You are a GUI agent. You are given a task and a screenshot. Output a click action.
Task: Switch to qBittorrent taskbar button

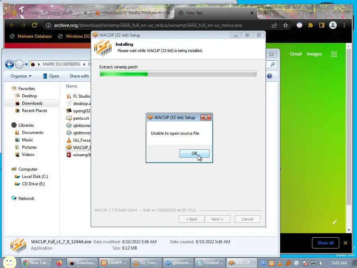[179, 263]
